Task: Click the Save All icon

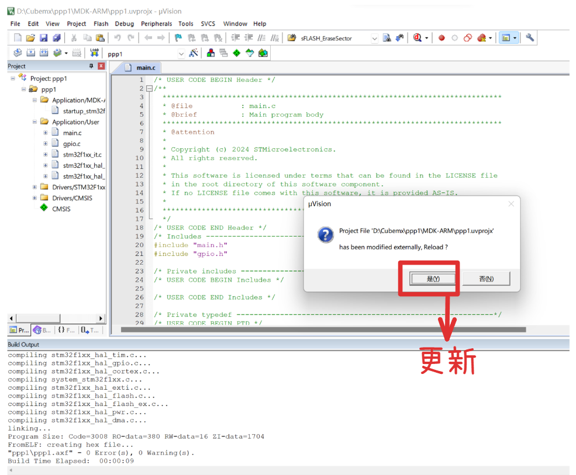Action: click(x=57, y=38)
